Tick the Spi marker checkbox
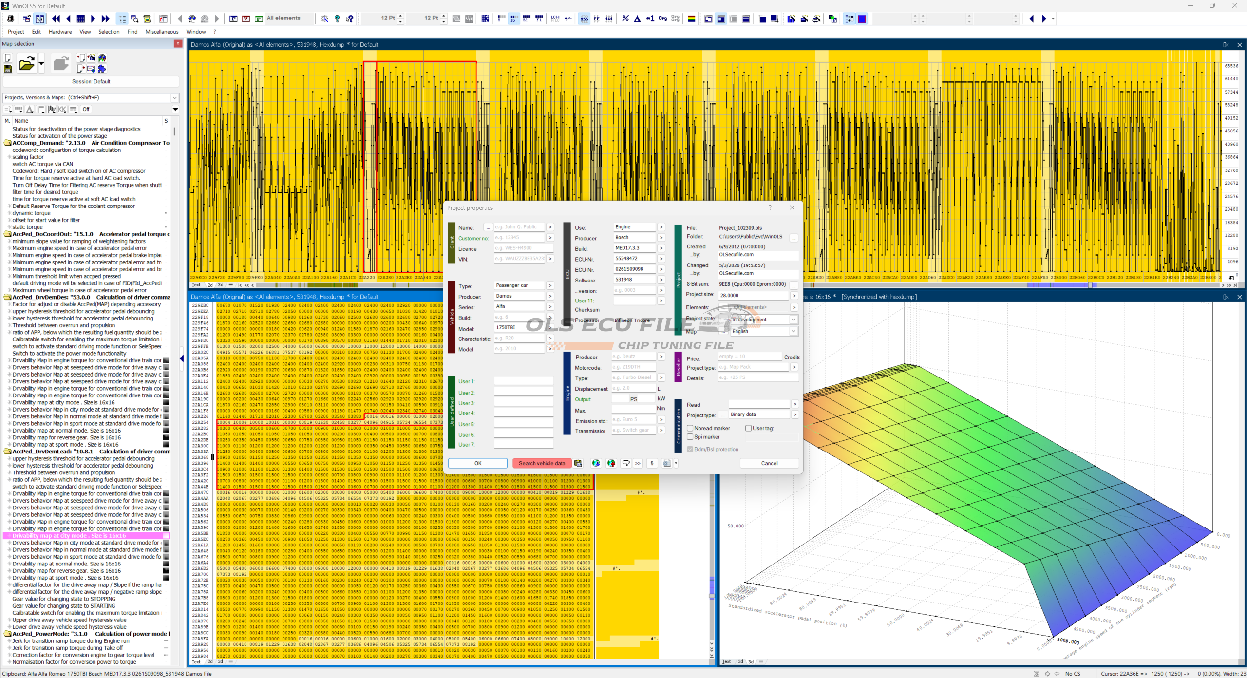 pyautogui.click(x=690, y=437)
